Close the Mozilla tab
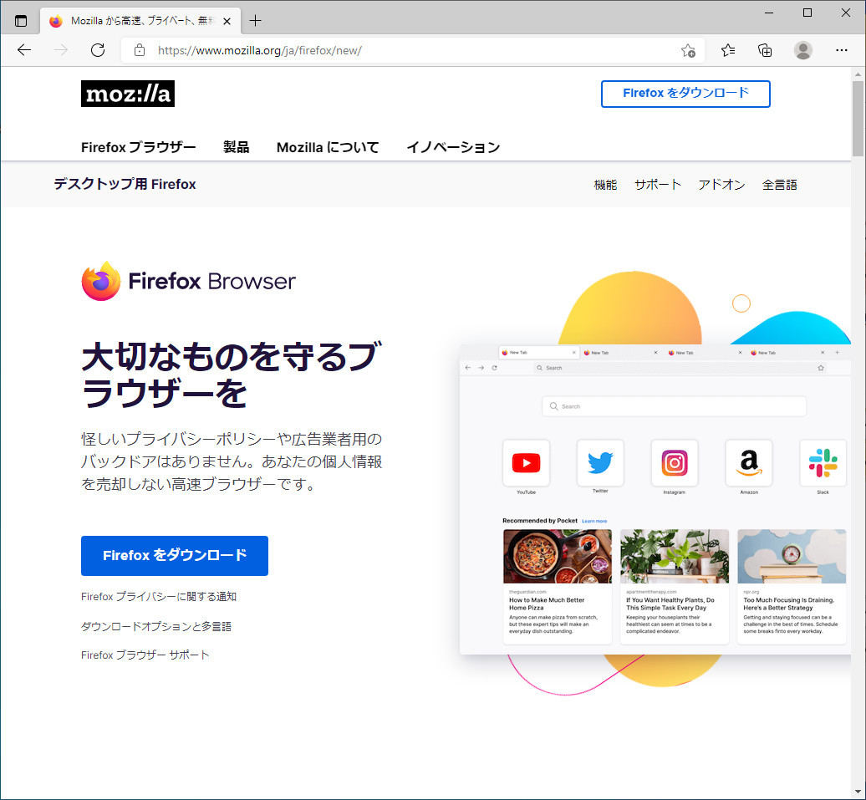Image resolution: width=866 pixels, height=800 pixels. (227, 21)
